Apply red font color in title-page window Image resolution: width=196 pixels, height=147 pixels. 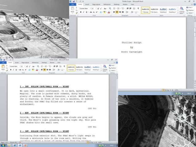click(109, 12)
